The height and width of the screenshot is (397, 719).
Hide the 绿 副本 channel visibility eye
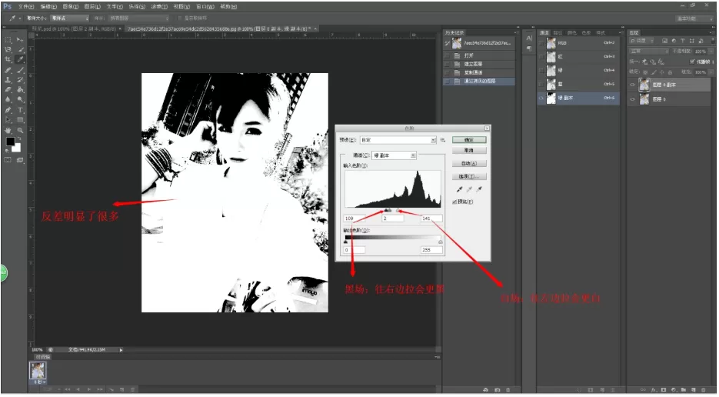[x=541, y=98]
